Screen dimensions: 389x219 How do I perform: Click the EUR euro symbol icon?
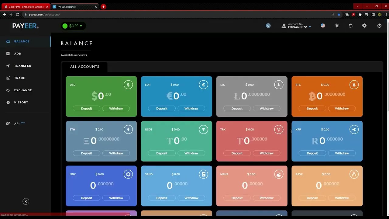(x=204, y=85)
